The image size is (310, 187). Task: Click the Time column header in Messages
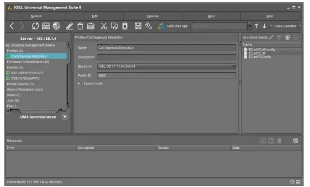pyautogui.click(x=41, y=148)
